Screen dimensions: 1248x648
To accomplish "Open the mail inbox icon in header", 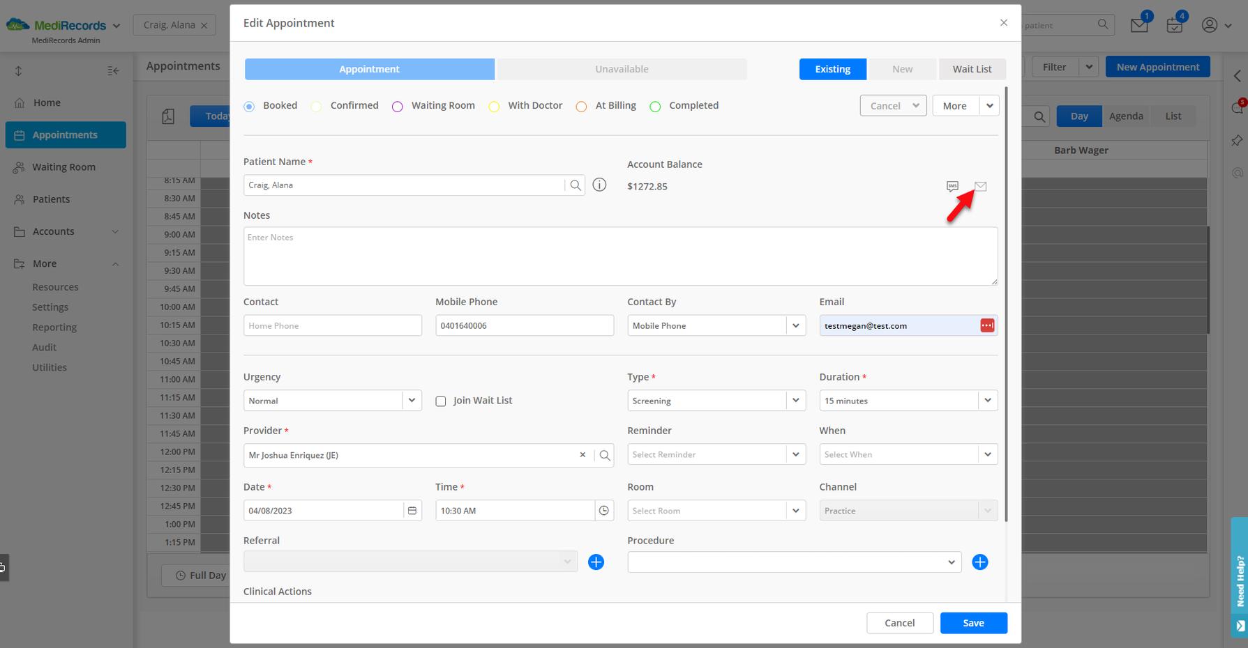I will [x=1139, y=26].
